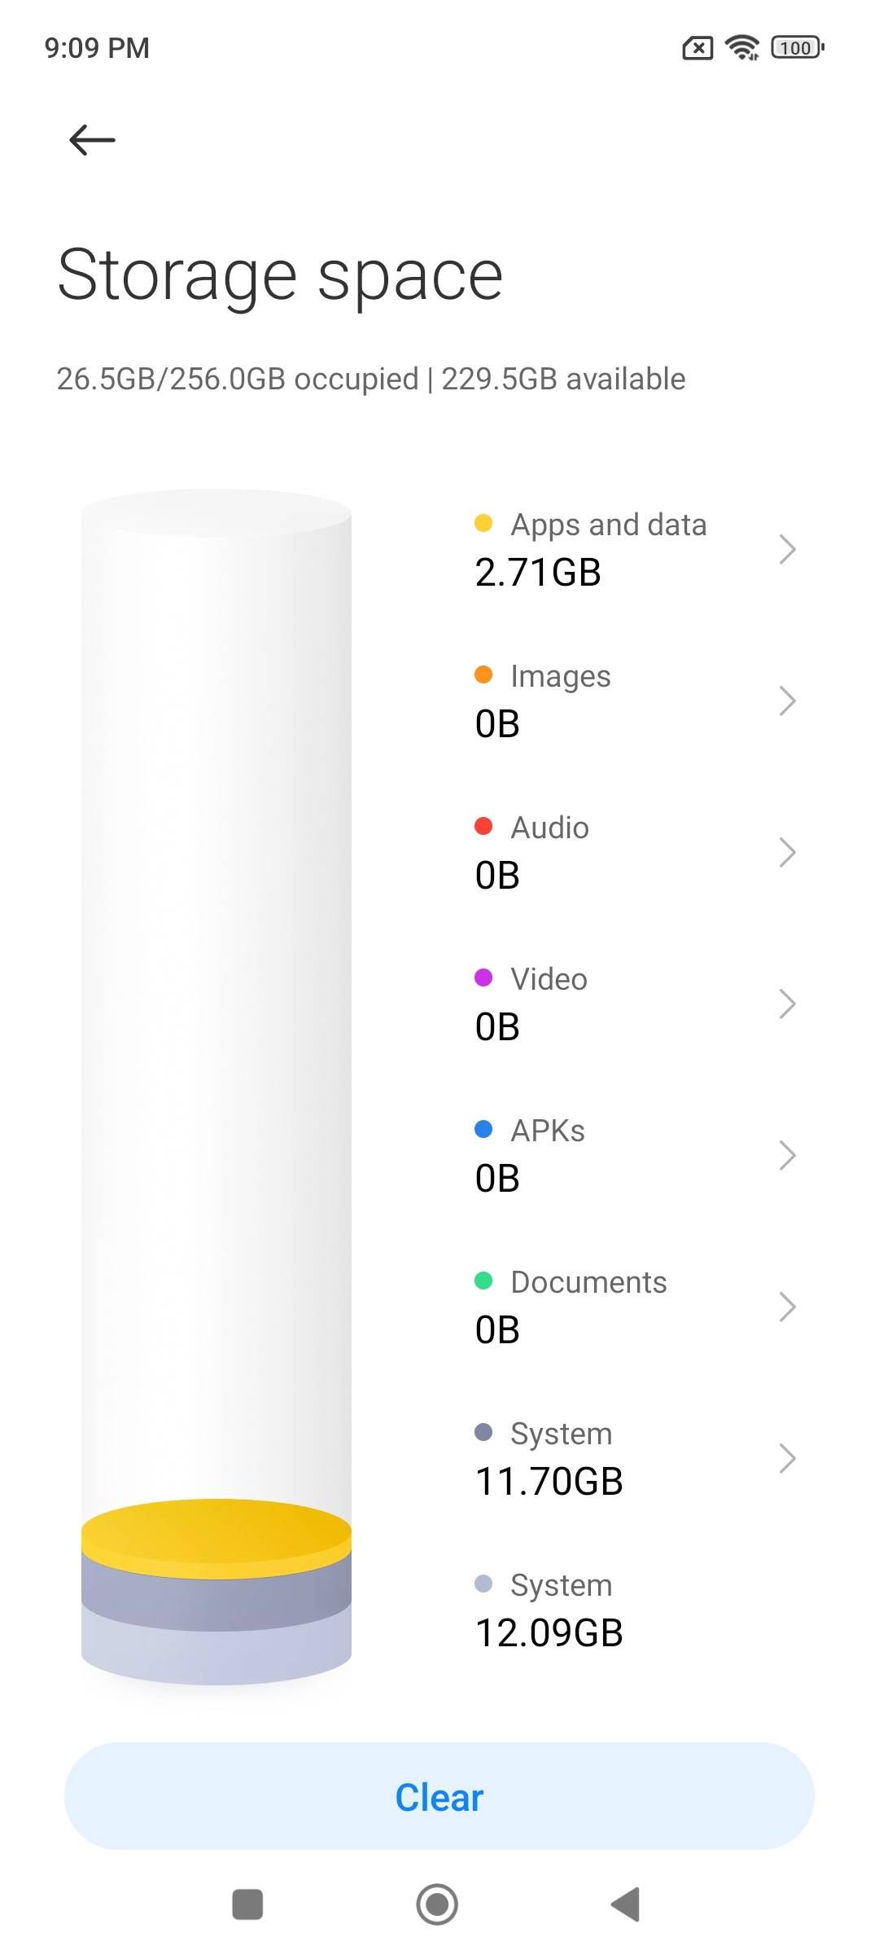
Task: Tap the no-SIM status icon
Action: coord(698,49)
